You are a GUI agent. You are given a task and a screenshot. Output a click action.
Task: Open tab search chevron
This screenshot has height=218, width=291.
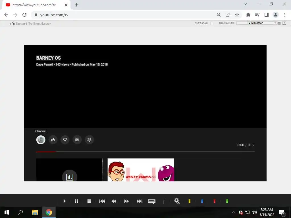tap(245, 4)
